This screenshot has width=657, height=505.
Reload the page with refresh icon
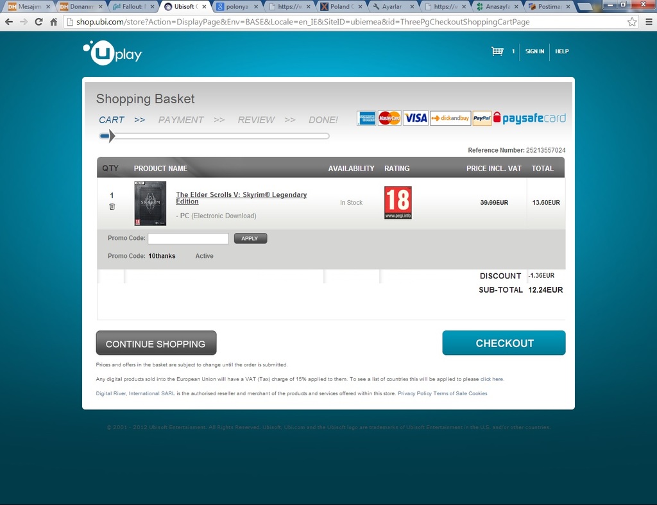click(38, 22)
